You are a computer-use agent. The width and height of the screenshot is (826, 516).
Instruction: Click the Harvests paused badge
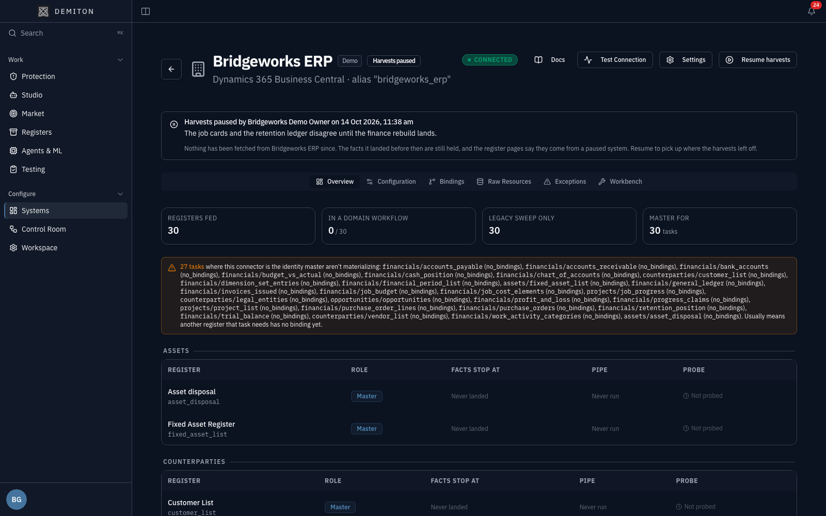(x=394, y=61)
